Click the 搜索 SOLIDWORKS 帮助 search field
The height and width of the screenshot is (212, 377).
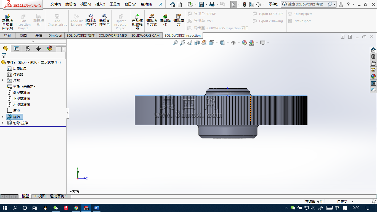click(306, 4)
